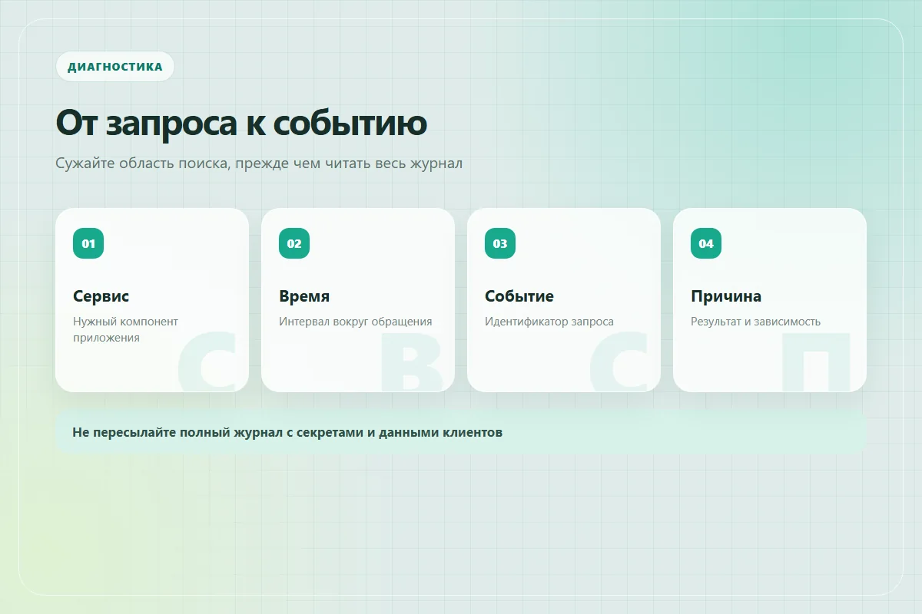Click the warning Не пересылайте полный журнал
Viewport: 922px width, 614px height.
coord(461,432)
